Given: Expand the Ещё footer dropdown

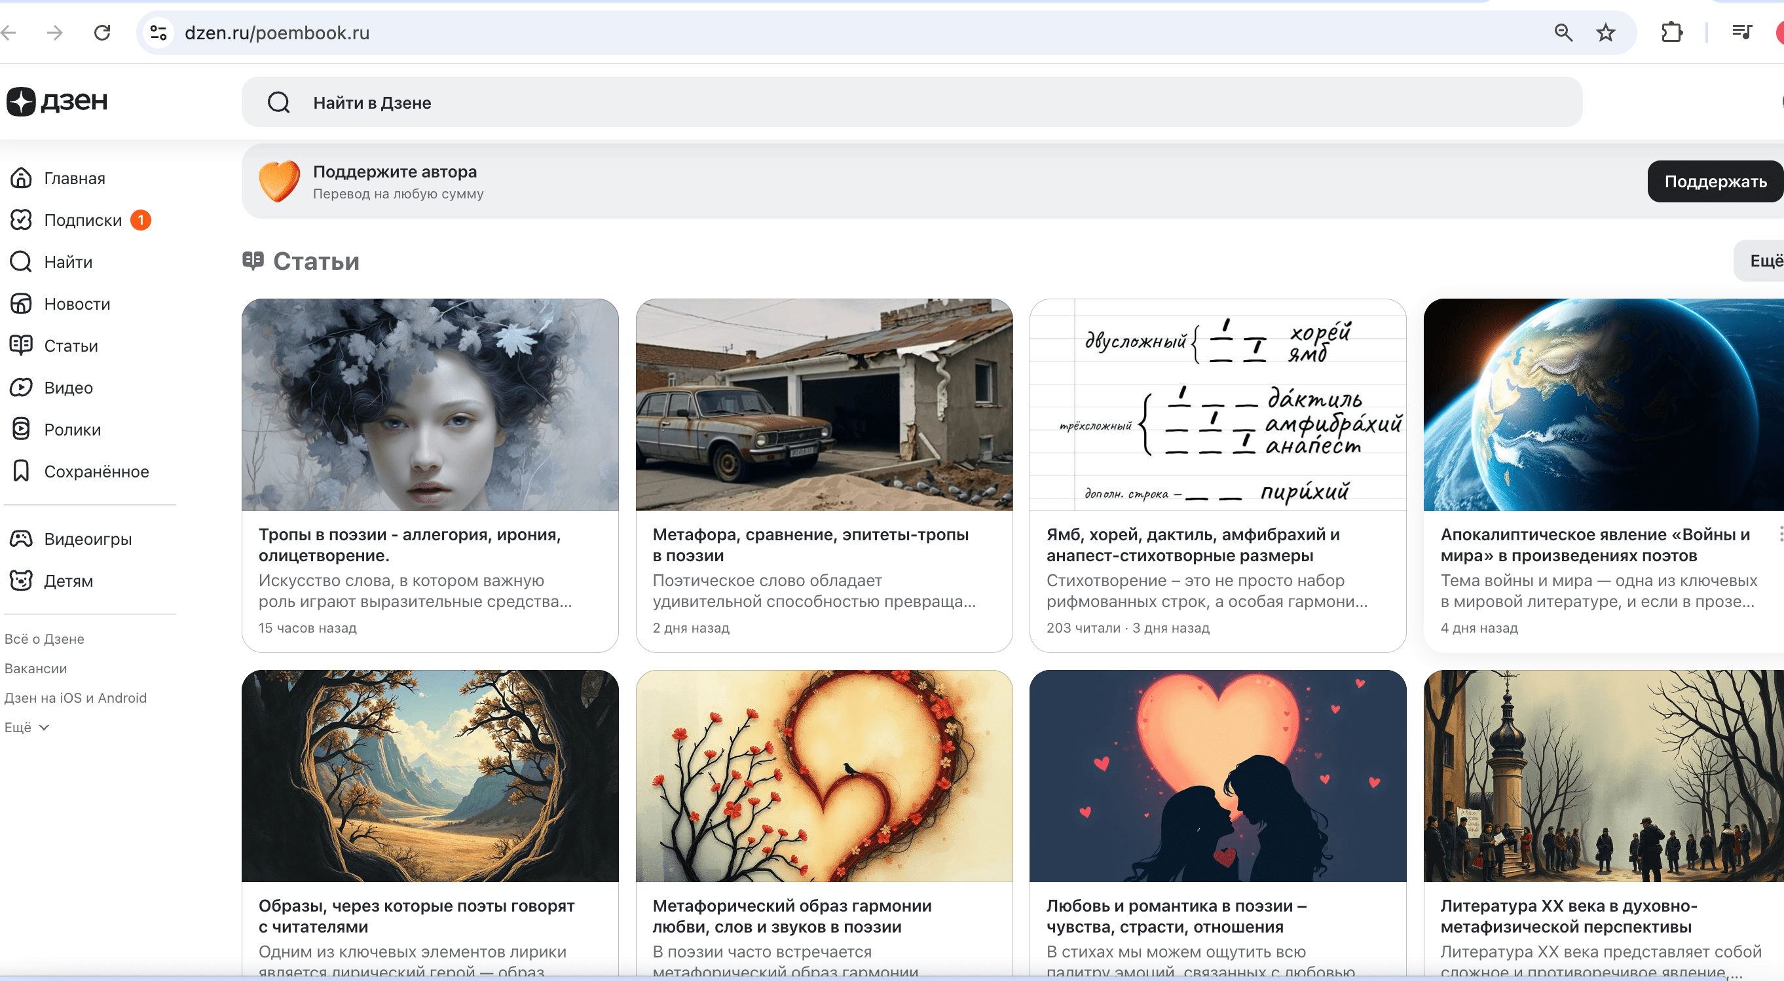Looking at the screenshot, I should point(26,727).
